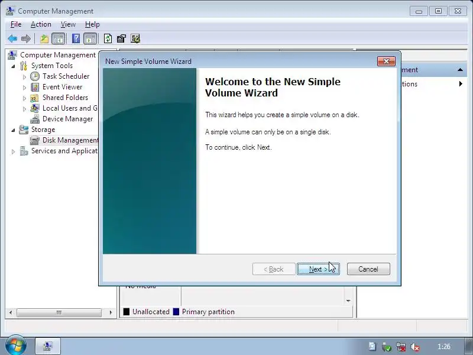Select Device Manager label in tree
Viewport: 473px width, 355px height.
tap(67, 119)
